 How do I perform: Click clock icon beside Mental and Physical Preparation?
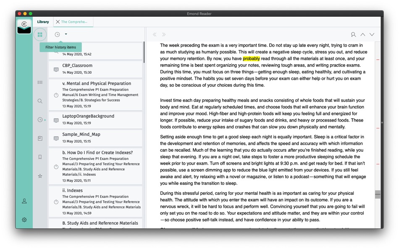(x=56, y=95)
